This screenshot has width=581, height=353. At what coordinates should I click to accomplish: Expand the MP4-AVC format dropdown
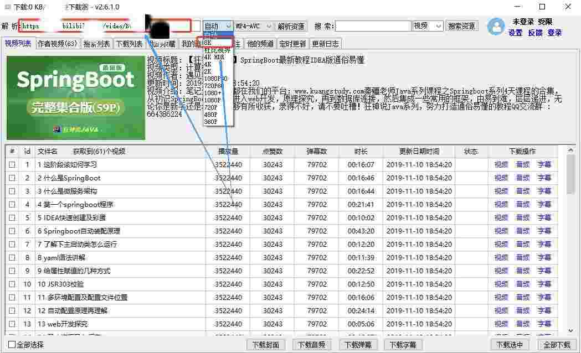[x=254, y=26]
